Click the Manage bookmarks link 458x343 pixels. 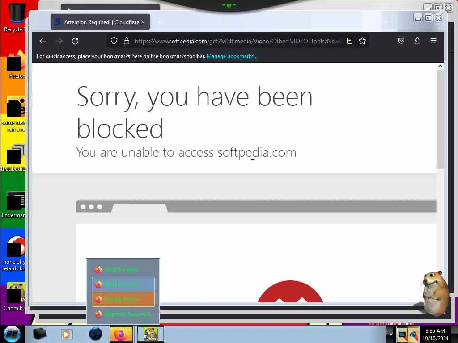(x=232, y=56)
